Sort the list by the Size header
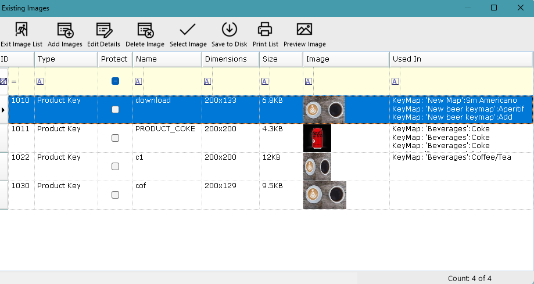Image resolution: width=534 pixels, height=284 pixels. point(270,59)
